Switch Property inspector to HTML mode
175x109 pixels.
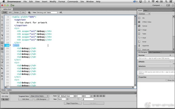pyautogui.click(x=5, y=96)
